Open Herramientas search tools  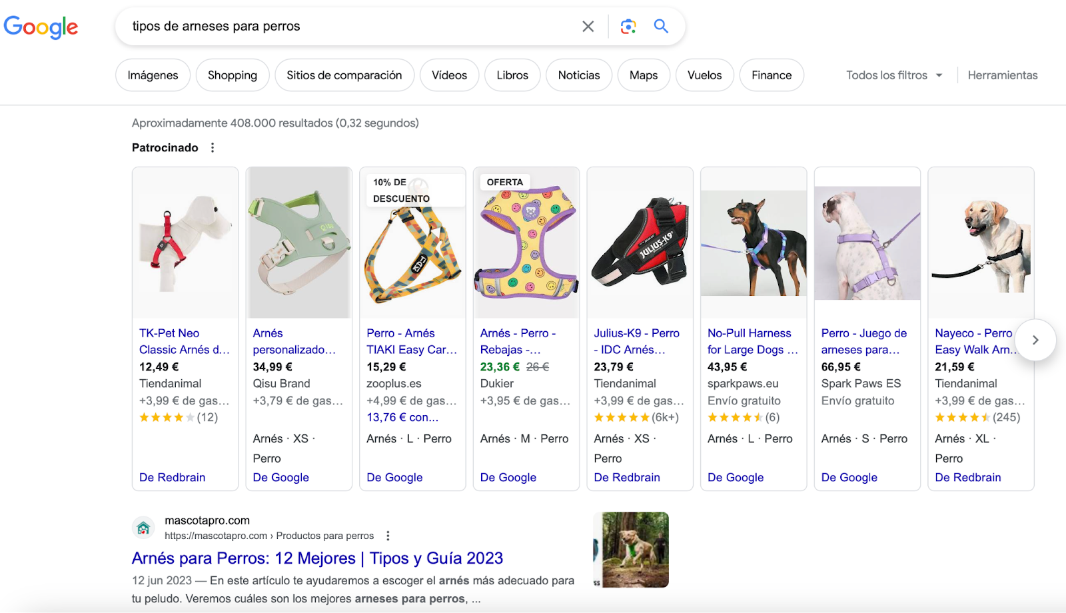coord(1002,75)
